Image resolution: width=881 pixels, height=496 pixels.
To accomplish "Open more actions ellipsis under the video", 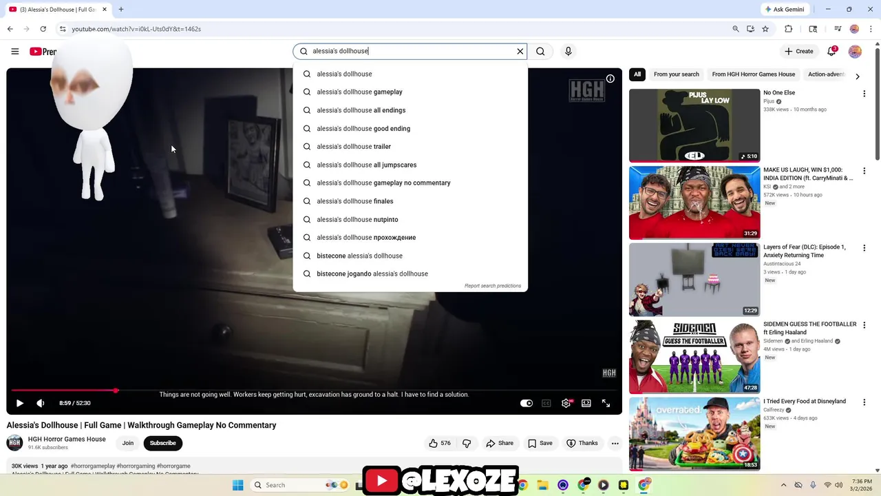I will coord(615,443).
